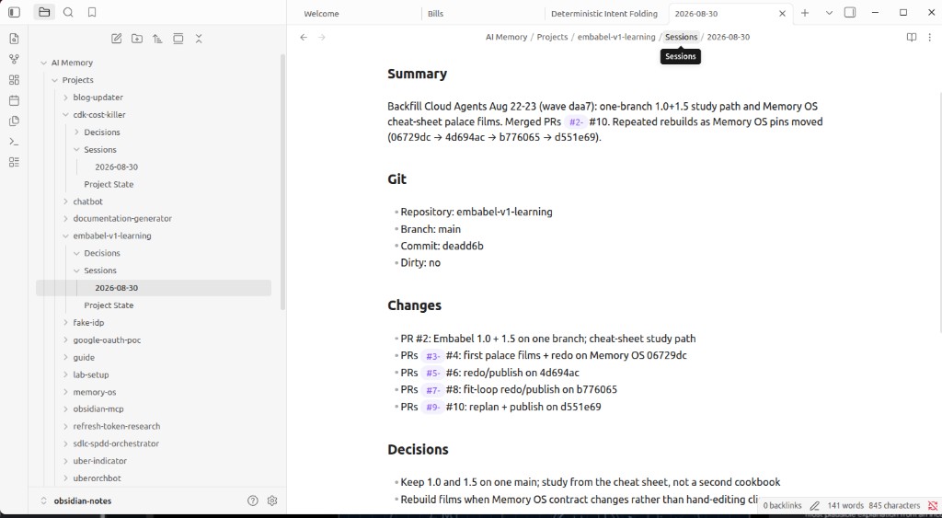Screen dimensions: 942x518
Task: Click the #7- tag in Changes
Action: pos(432,390)
